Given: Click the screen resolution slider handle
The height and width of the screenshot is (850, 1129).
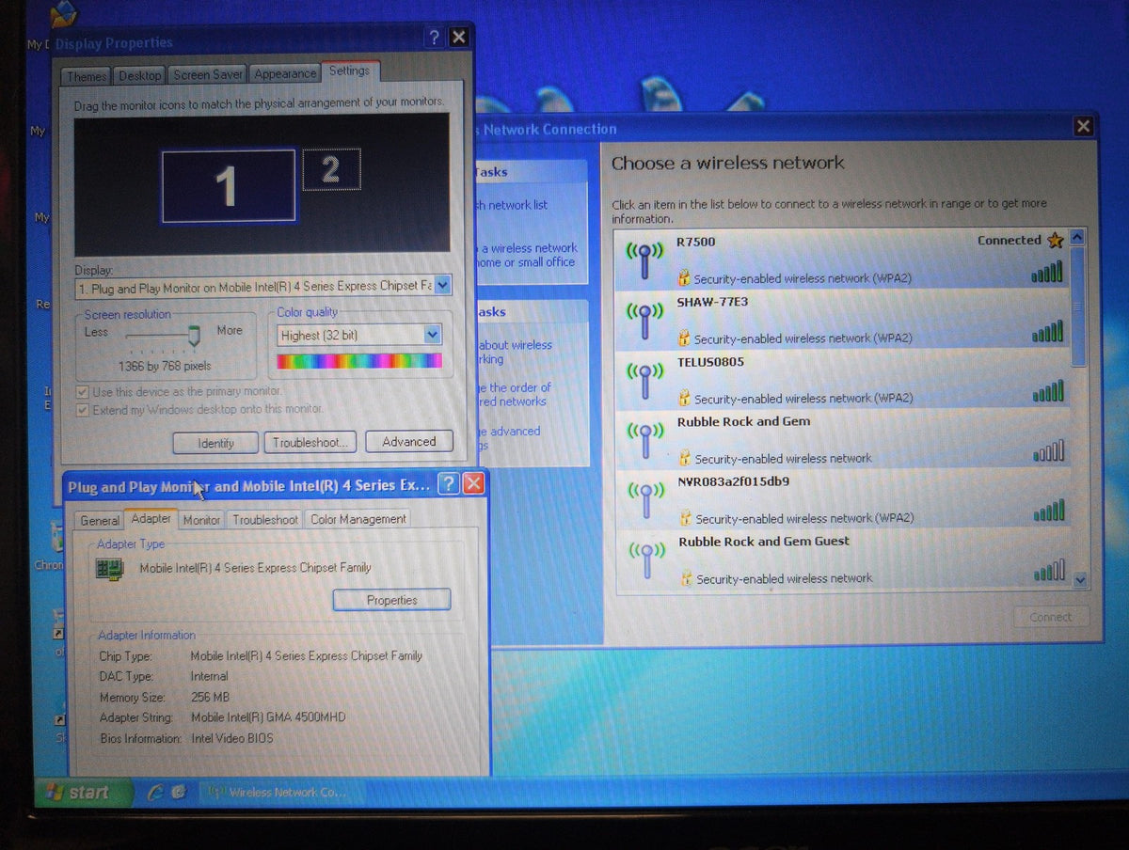Looking at the screenshot, I should pyautogui.click(x=194, y=336).
